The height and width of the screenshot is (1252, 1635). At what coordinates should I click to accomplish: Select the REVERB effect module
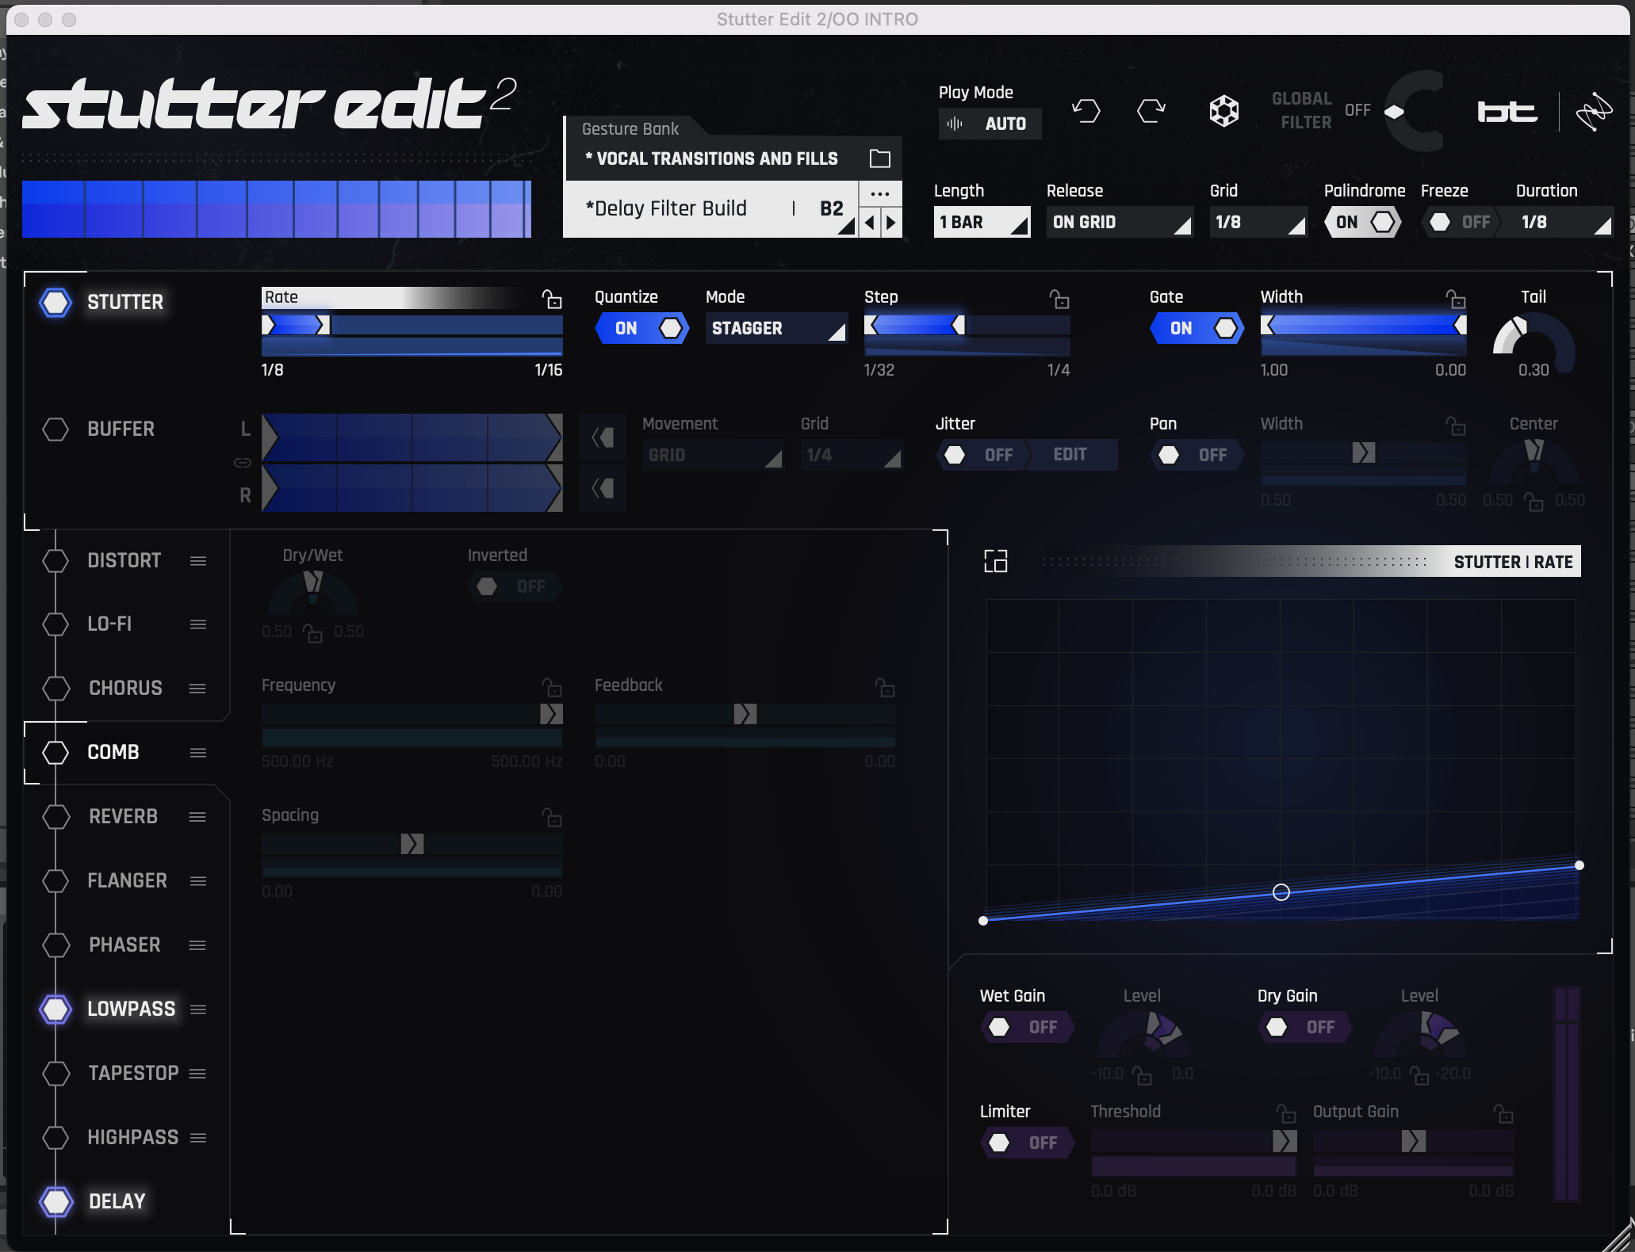coord(123,816)
